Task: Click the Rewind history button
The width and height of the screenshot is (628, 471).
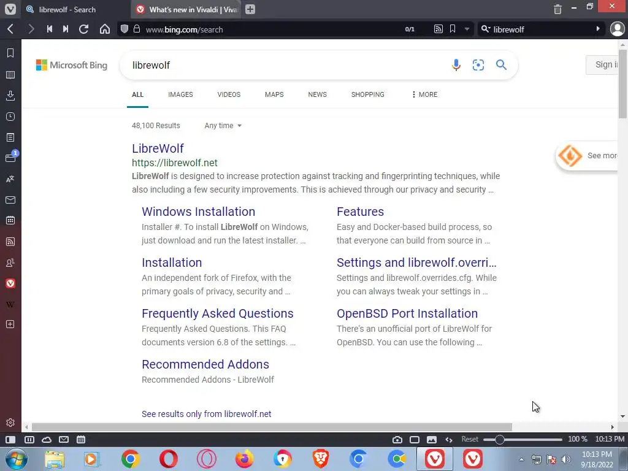Action: 50,29
